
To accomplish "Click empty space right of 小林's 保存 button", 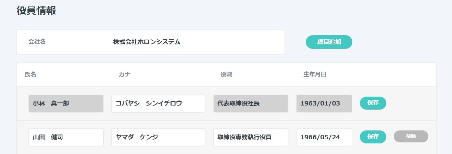I will tap(411, 103).
